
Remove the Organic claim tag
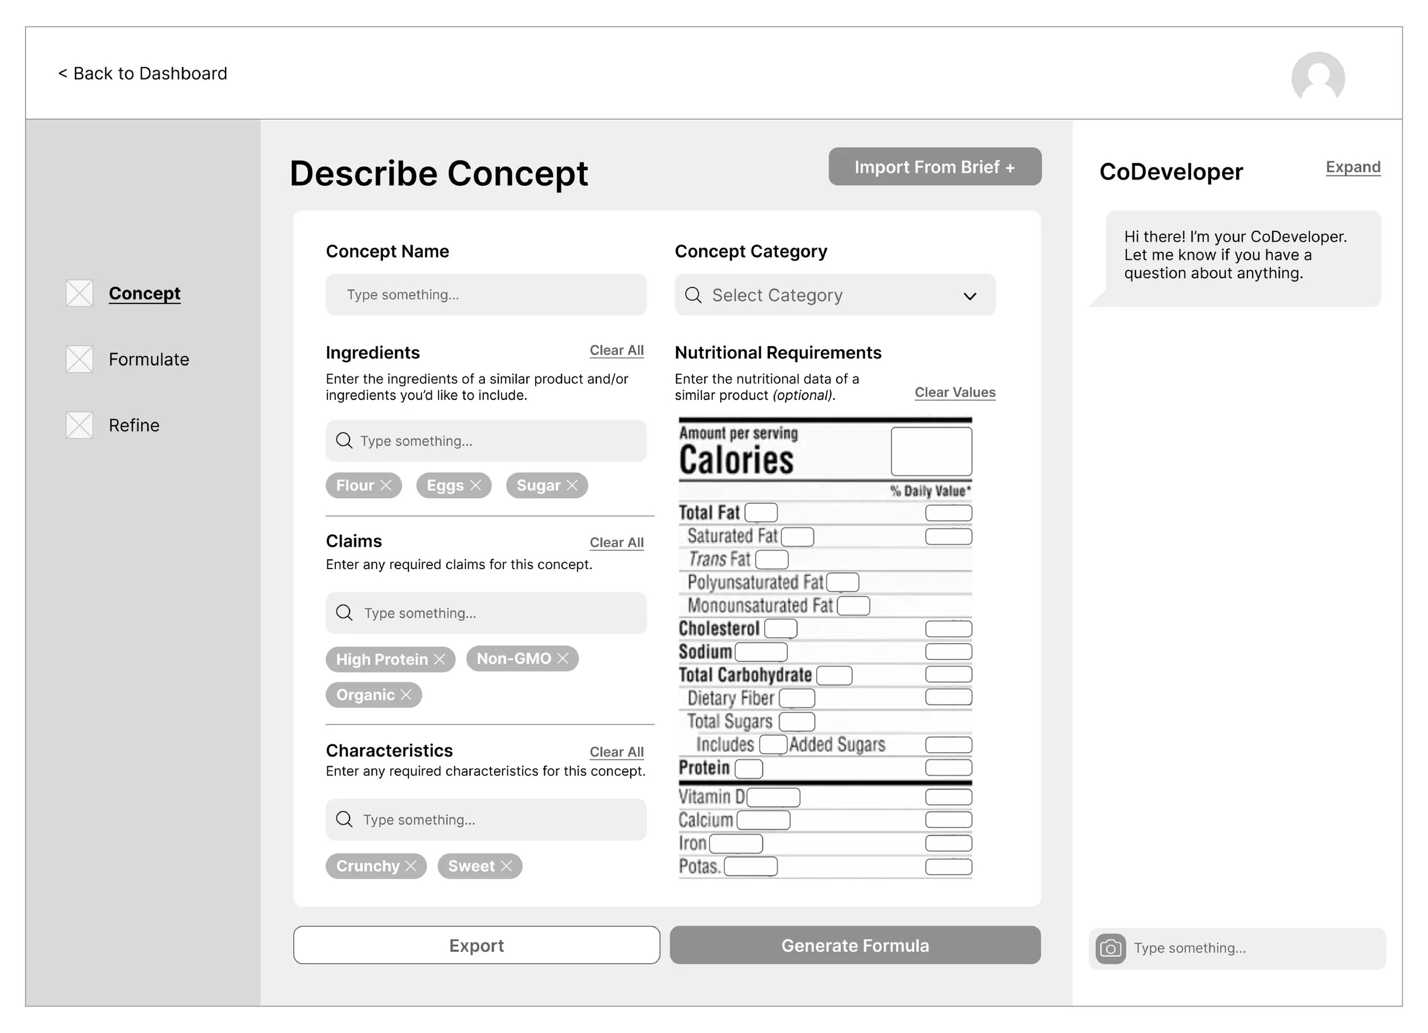coord(406,695)
